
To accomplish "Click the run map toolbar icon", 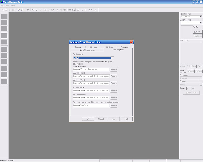I will tap(95, 10).
